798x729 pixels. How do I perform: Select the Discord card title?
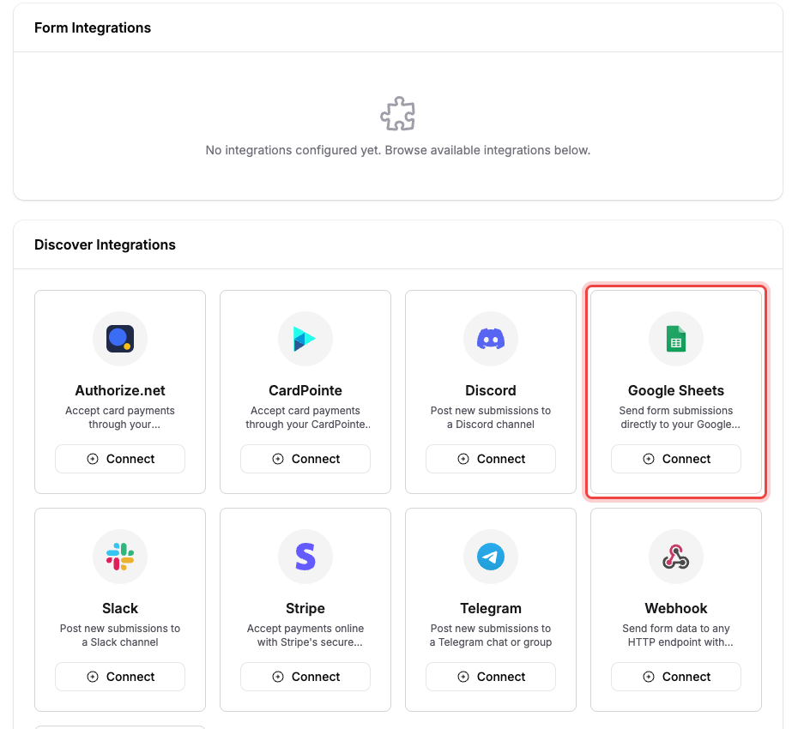tap(491, 390)
